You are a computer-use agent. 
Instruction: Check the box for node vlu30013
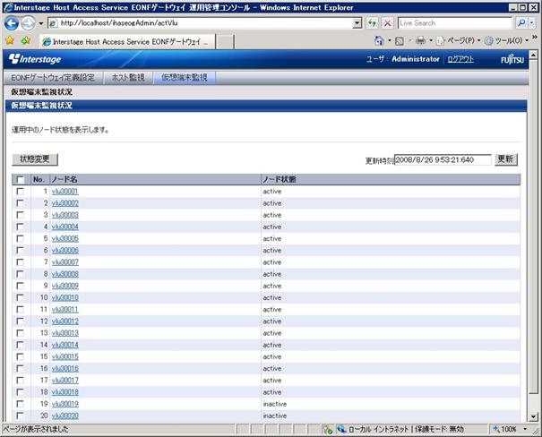[20, 333]
